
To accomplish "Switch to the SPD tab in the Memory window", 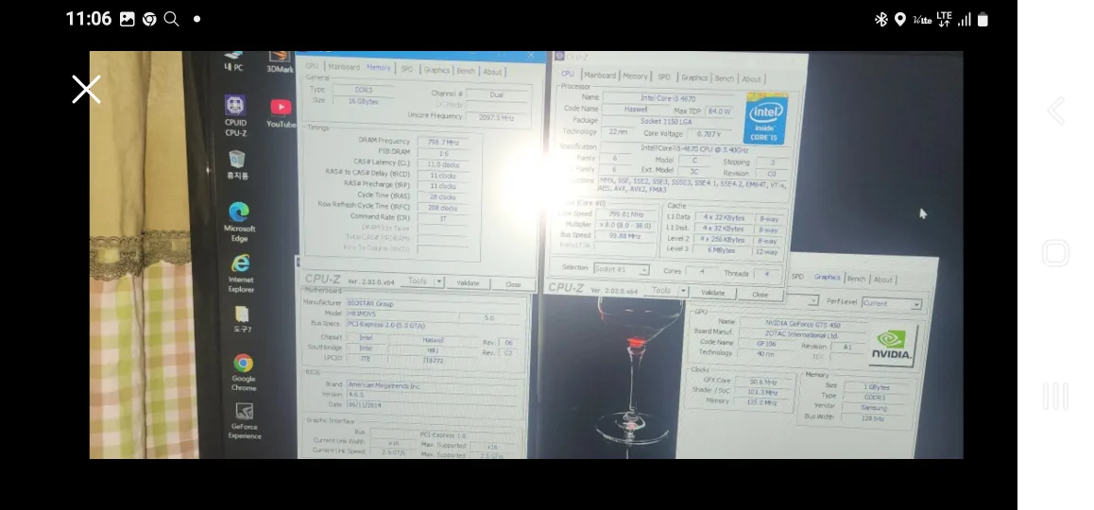I will [x=407, y=69].
